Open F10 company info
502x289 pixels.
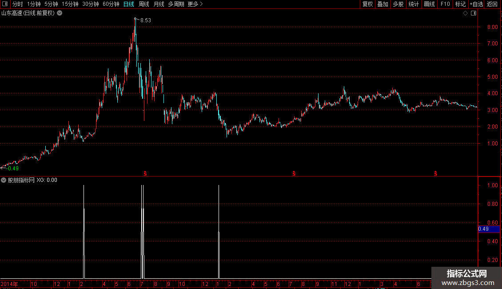coord(445,4)
